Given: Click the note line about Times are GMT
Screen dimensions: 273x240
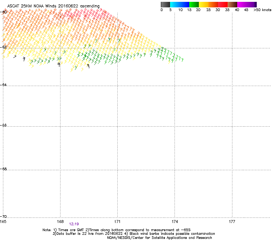Looking at the screenshot, I should click(x=117, y=230).
